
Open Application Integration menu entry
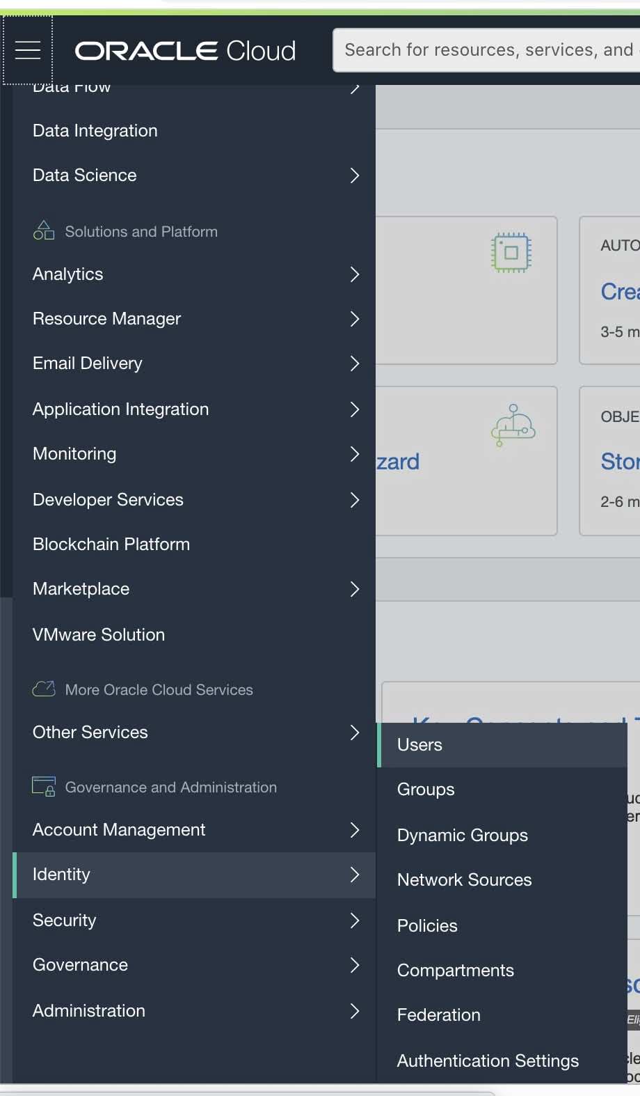click(121, 409)
